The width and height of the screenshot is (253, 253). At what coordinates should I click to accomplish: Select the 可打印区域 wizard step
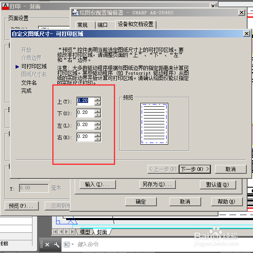(x=34, y=66)
